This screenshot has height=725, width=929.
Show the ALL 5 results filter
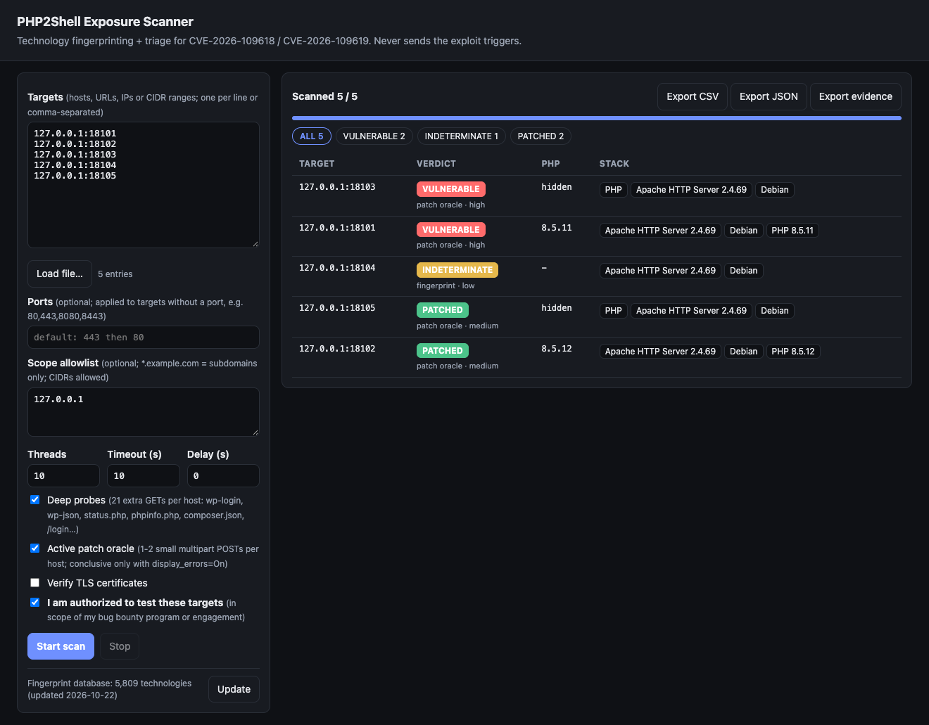click(312, 136)
